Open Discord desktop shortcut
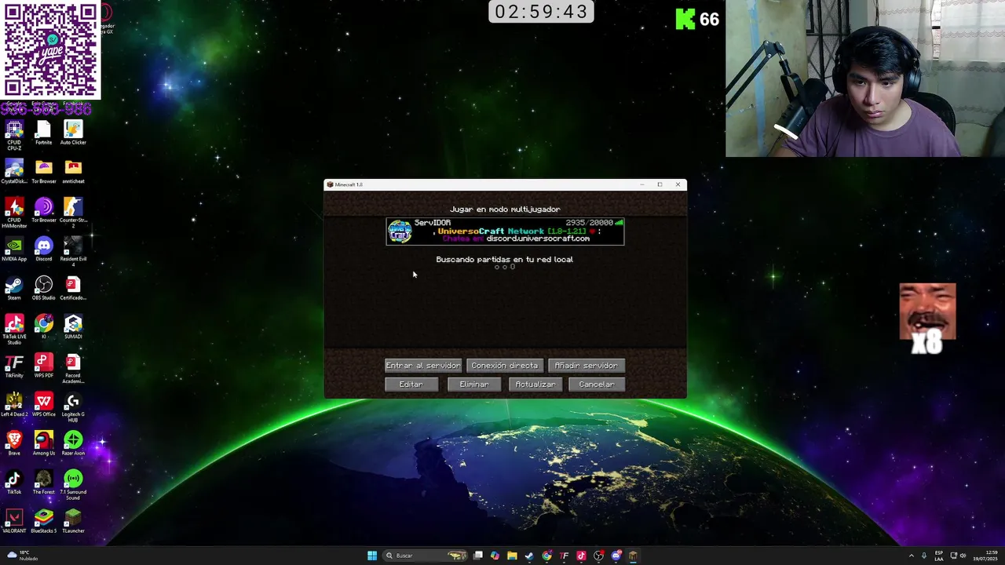Image resolution: width=1005 pixels, height=565 pixels. click(x=44, y=250)
